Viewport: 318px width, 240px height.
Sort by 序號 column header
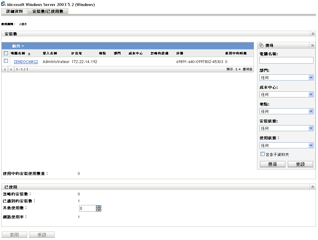click(180, 53)
